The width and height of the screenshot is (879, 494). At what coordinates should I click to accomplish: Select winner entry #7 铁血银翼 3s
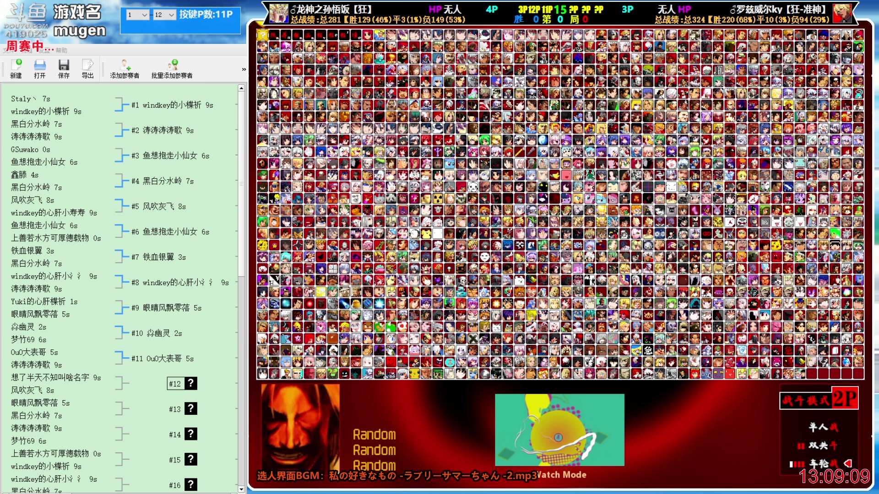click(158, 258)
